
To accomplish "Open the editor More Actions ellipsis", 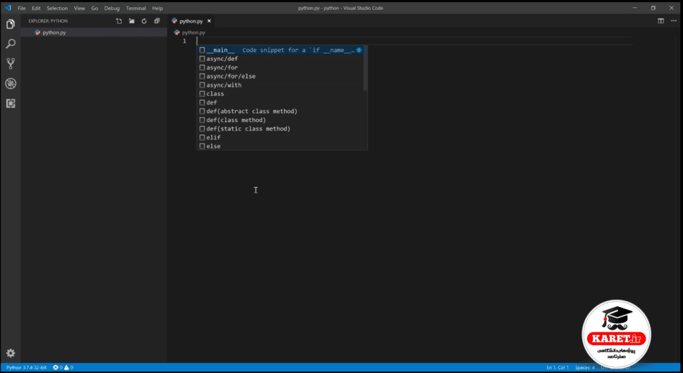I will pyautogui.click(x=674, y=21).
